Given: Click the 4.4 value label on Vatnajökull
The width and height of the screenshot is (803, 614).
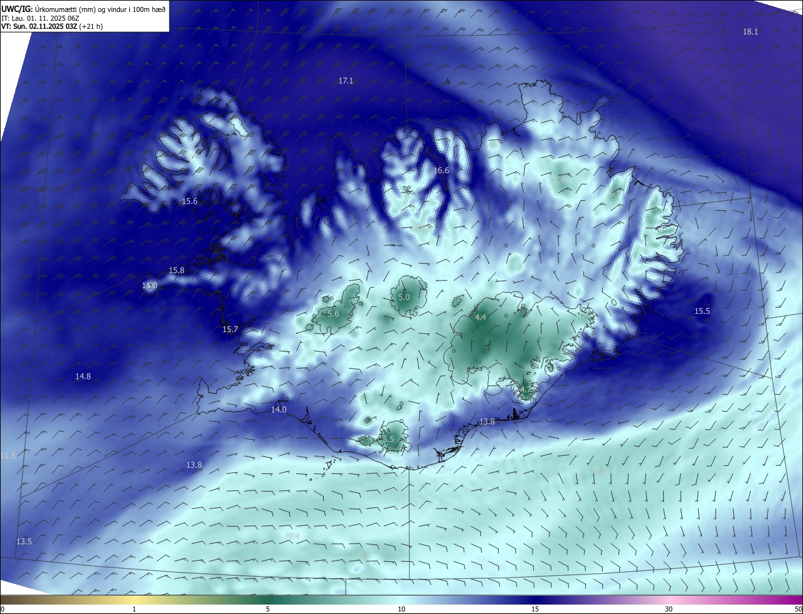Looking at the screenshot, I should click(x=481, y=318).
